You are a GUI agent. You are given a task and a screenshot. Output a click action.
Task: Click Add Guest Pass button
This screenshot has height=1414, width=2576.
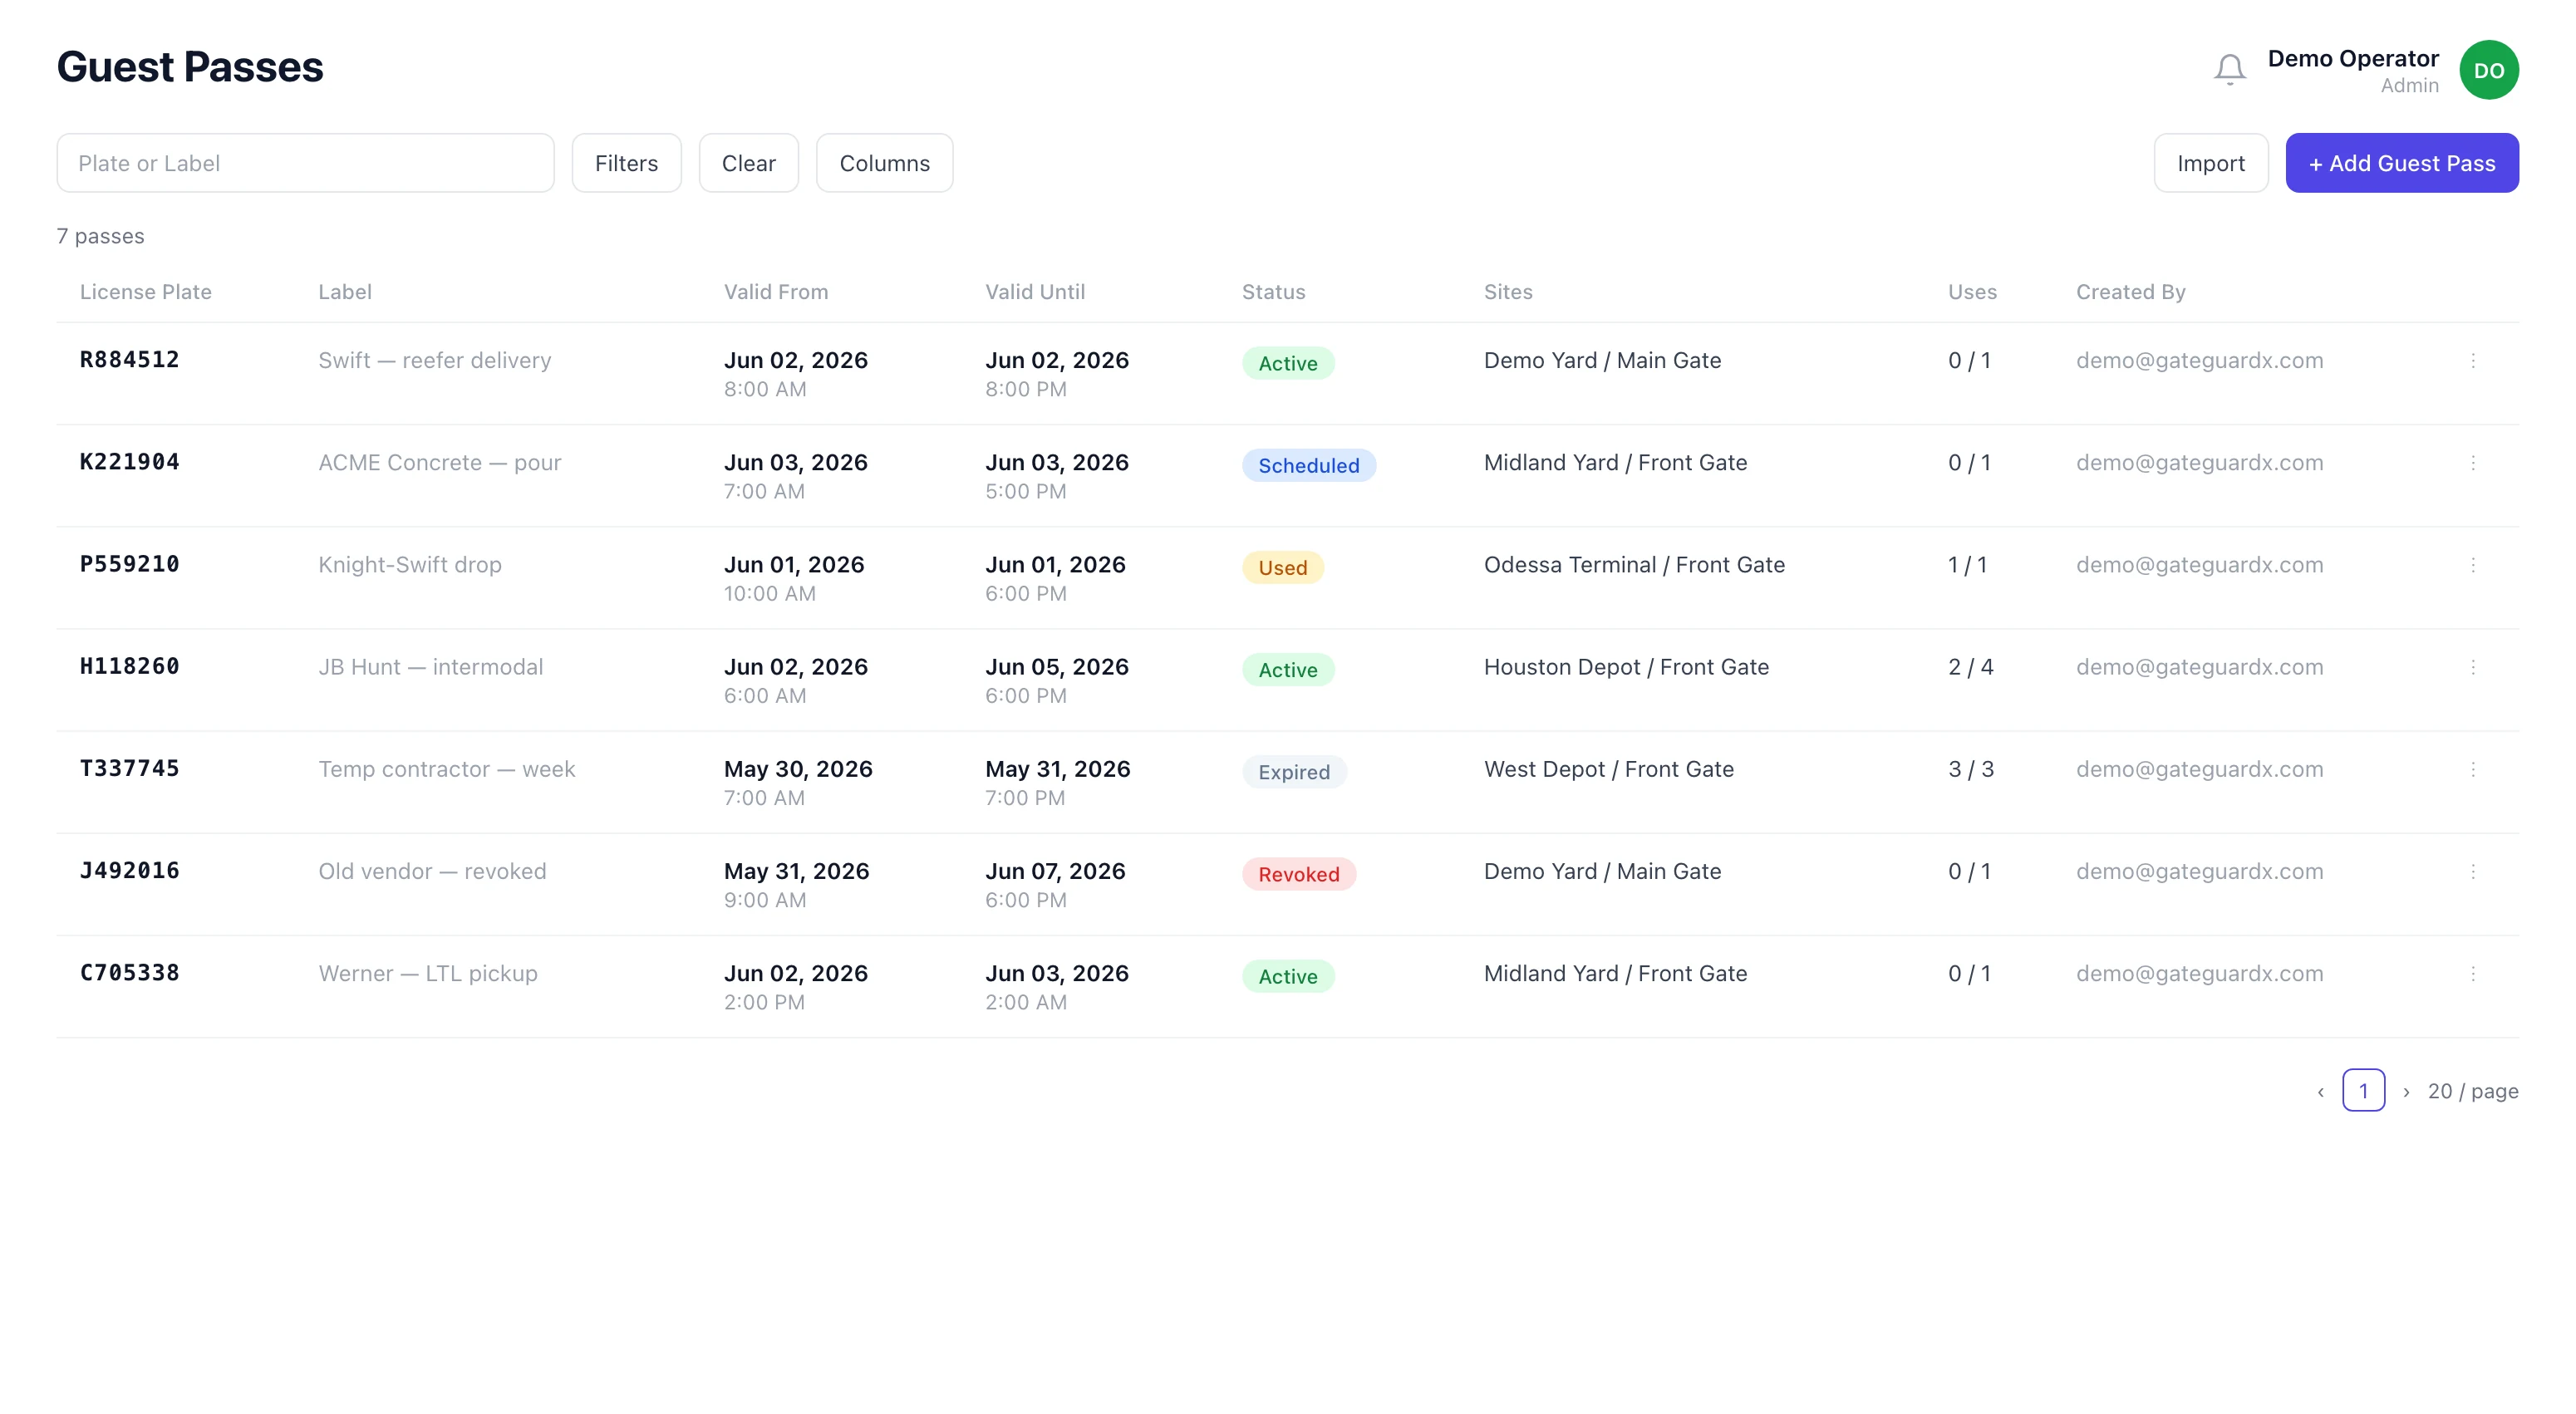[2401, 163]
